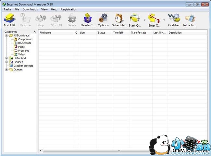211x156 pixels.
Task: Maximize the Internet Download Manager window
Action: (x=197, y=5)
